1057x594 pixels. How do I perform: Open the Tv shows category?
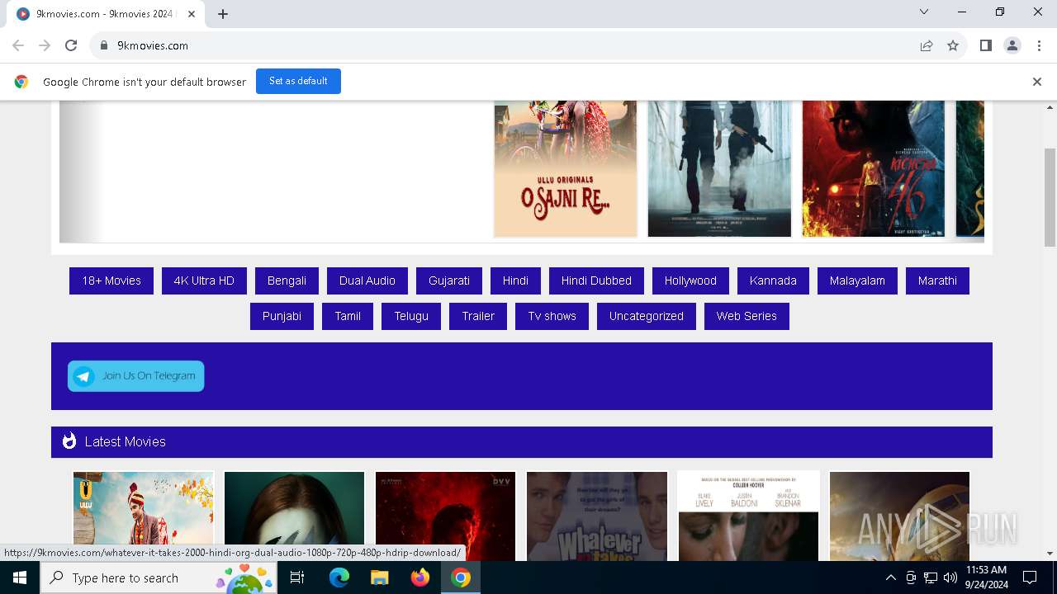[x=552, y=316]
